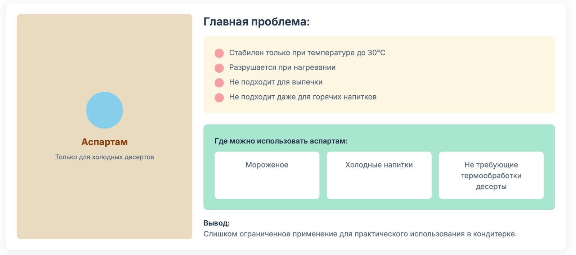Click the caption "Только для холодных десертов"
Image resolution: width=576 pixels, height=255 pixels.
coord(104,157)
